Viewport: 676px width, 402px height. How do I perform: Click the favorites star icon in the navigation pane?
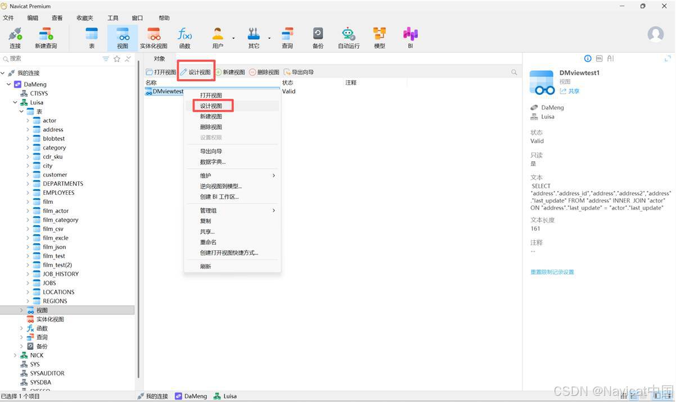coord(117,59)
